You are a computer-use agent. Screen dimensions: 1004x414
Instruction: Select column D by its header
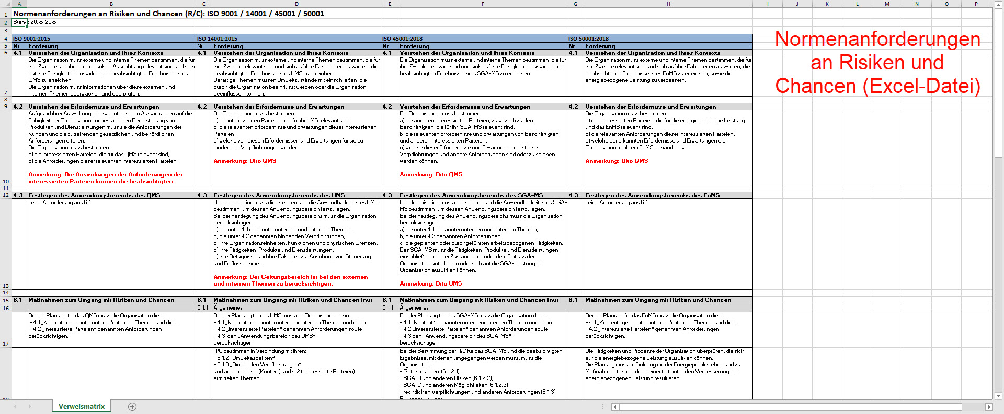click(296, 4)
